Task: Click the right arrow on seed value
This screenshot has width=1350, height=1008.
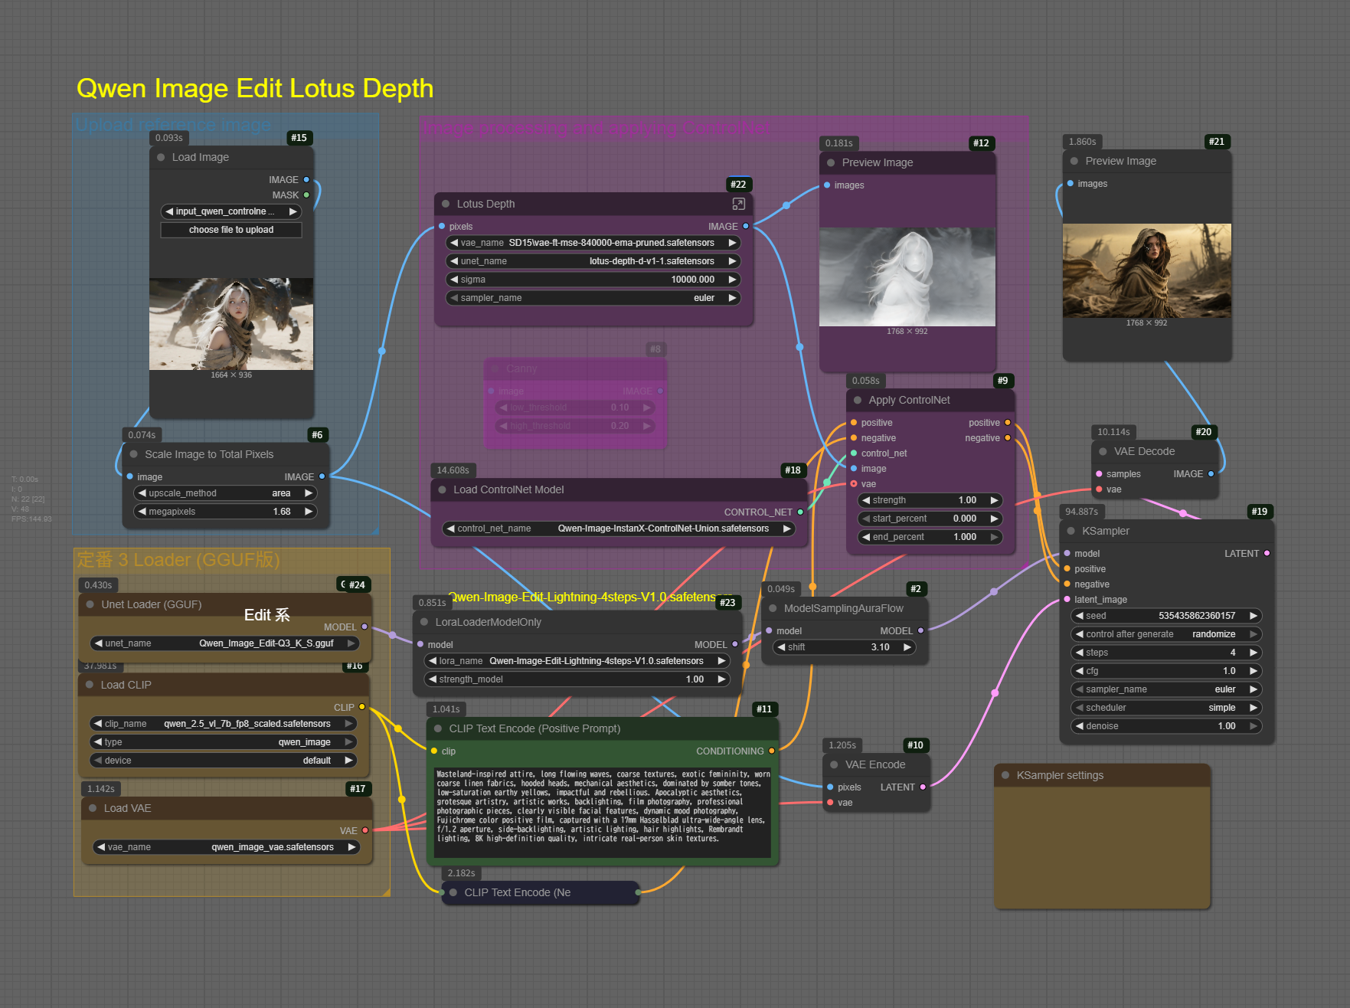Action: [x=1253, y=616]
